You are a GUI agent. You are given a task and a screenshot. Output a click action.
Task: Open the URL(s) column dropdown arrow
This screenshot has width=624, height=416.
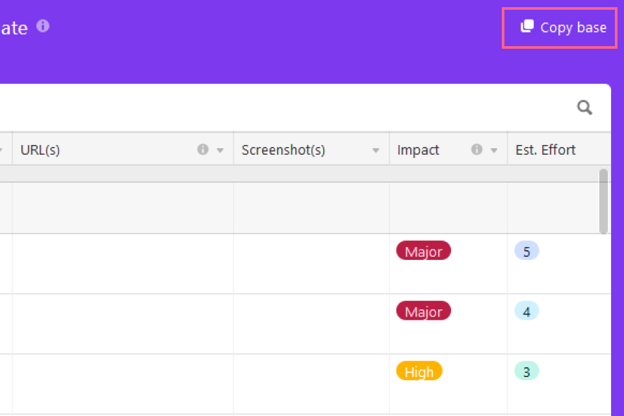(220, 150)
